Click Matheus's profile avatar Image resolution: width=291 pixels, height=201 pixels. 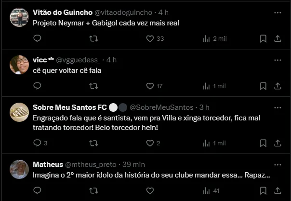(x=19, y=169)
